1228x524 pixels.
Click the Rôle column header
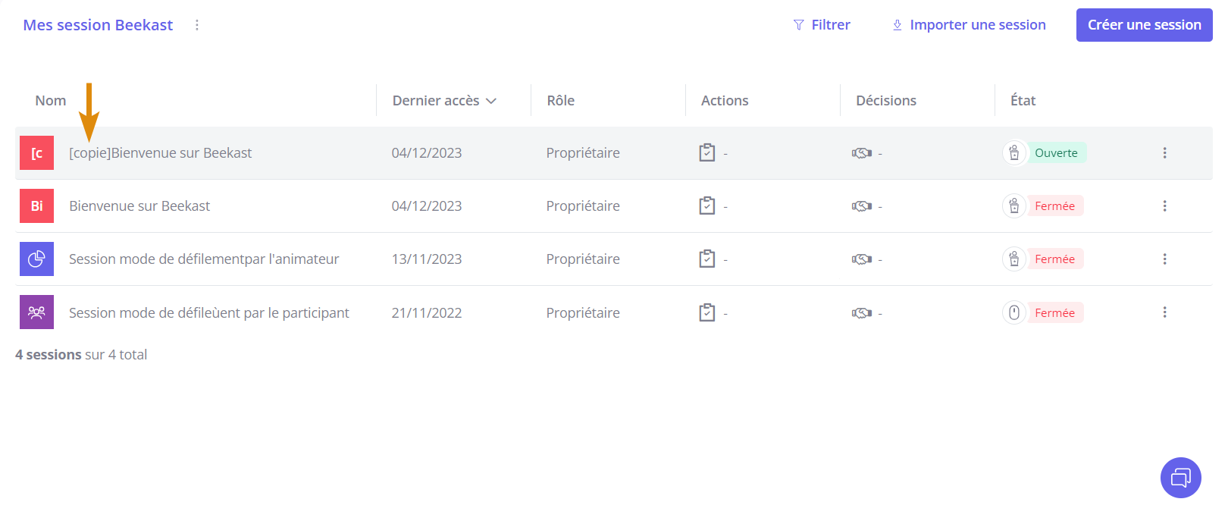click(561, 101)
